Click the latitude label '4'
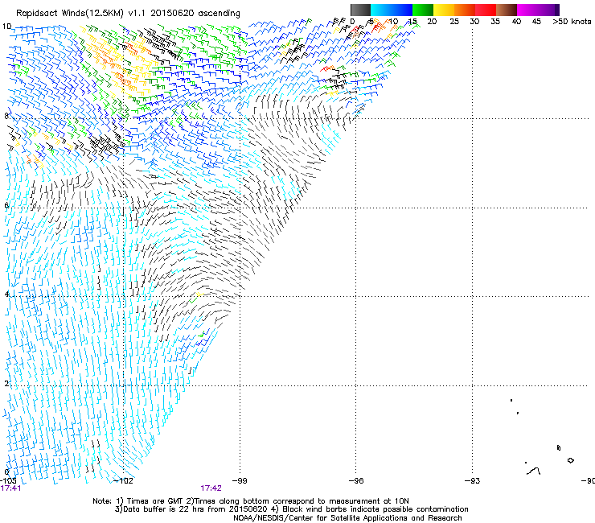595x523 pixels. (6, 294)
